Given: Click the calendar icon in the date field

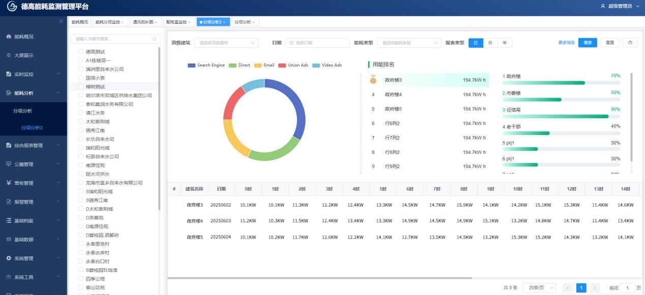Looking at the screenshot, I should (x=291, y=43).
